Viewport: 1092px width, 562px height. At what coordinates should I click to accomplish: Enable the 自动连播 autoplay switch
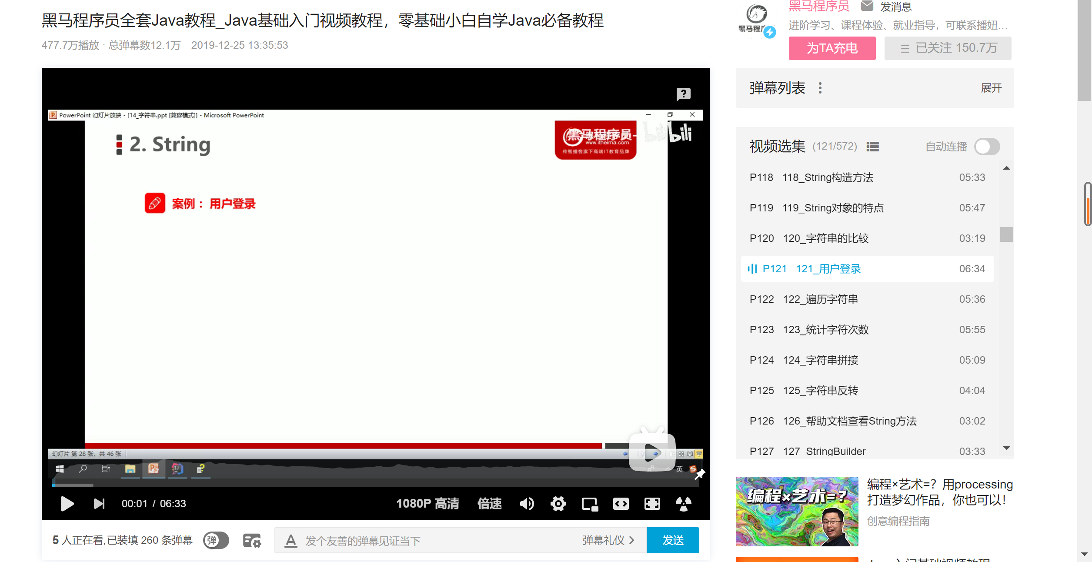(x=987, y=147)
